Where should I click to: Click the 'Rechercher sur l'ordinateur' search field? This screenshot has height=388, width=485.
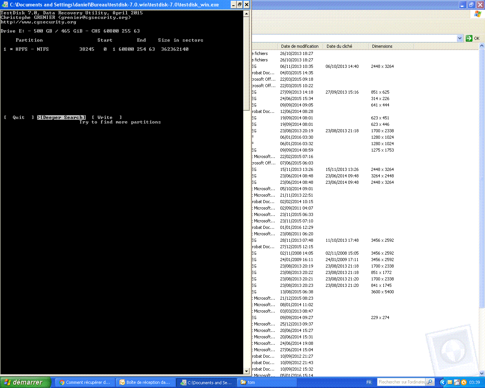point(401,382)
